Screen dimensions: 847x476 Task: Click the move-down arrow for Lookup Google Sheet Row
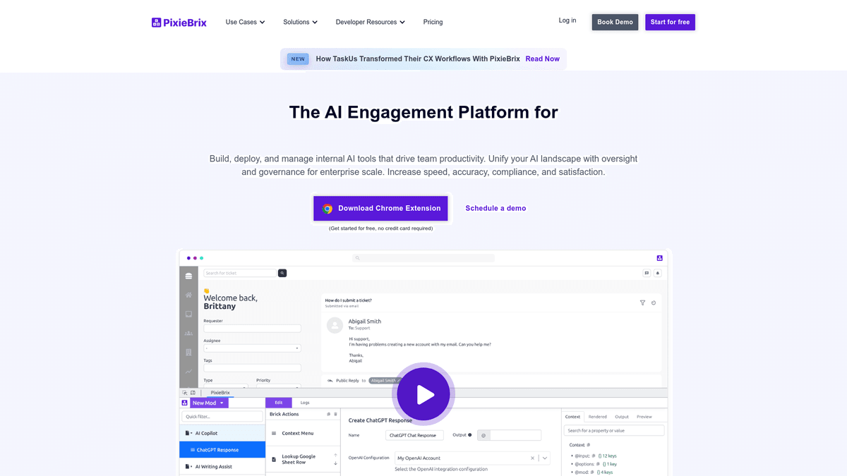(x=335, y=463)
